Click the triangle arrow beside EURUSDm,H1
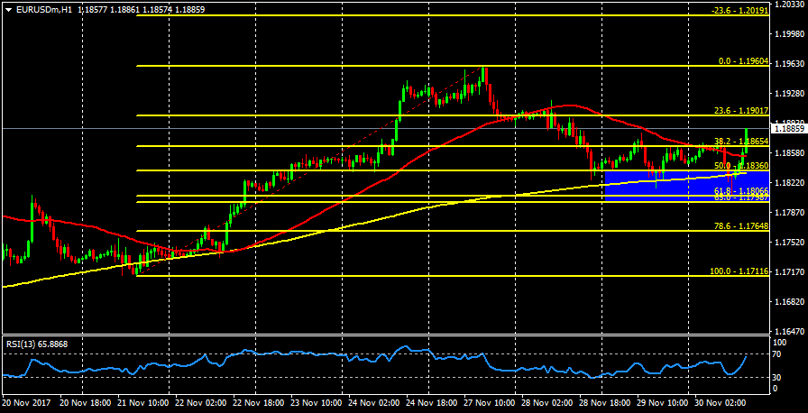 (x=8, y=9)
